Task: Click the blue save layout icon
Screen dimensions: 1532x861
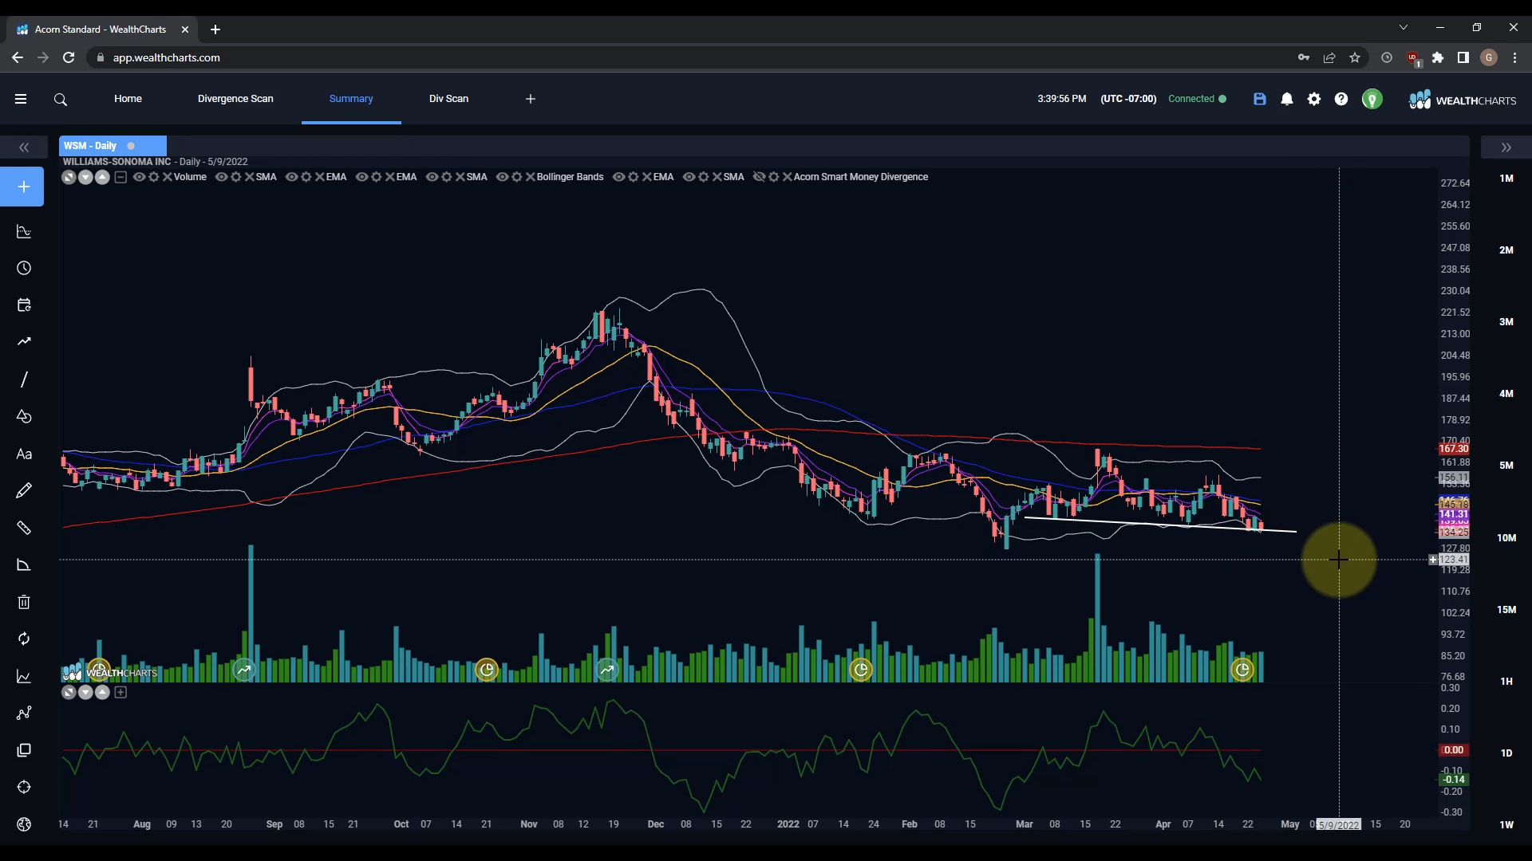Action: (x=1260, y=99)
